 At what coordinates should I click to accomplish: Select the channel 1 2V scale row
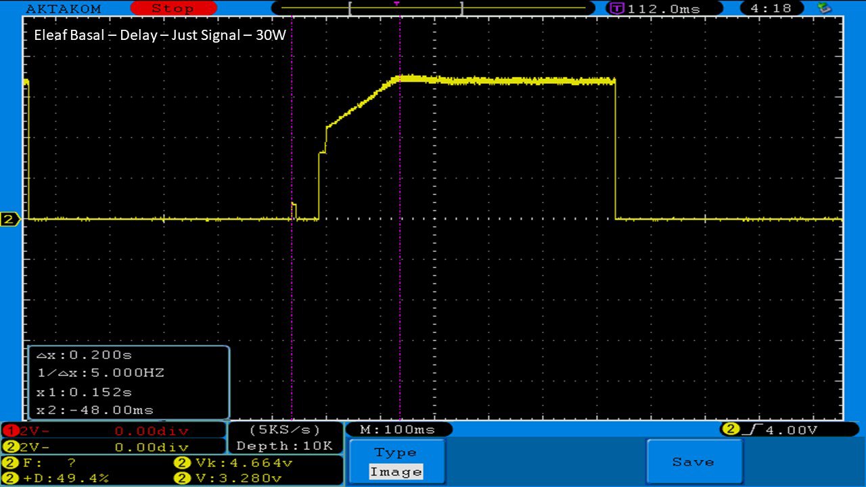tap(113, 431)
